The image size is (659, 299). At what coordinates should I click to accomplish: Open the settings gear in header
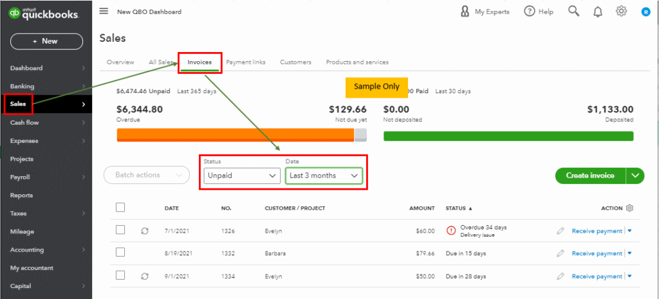coord(621,12)
